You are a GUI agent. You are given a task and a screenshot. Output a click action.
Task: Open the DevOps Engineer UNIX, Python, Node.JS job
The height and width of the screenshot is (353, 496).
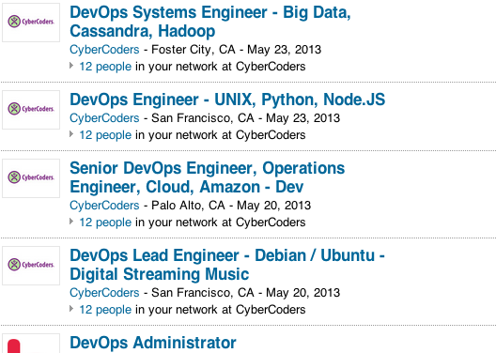(227, 100)
